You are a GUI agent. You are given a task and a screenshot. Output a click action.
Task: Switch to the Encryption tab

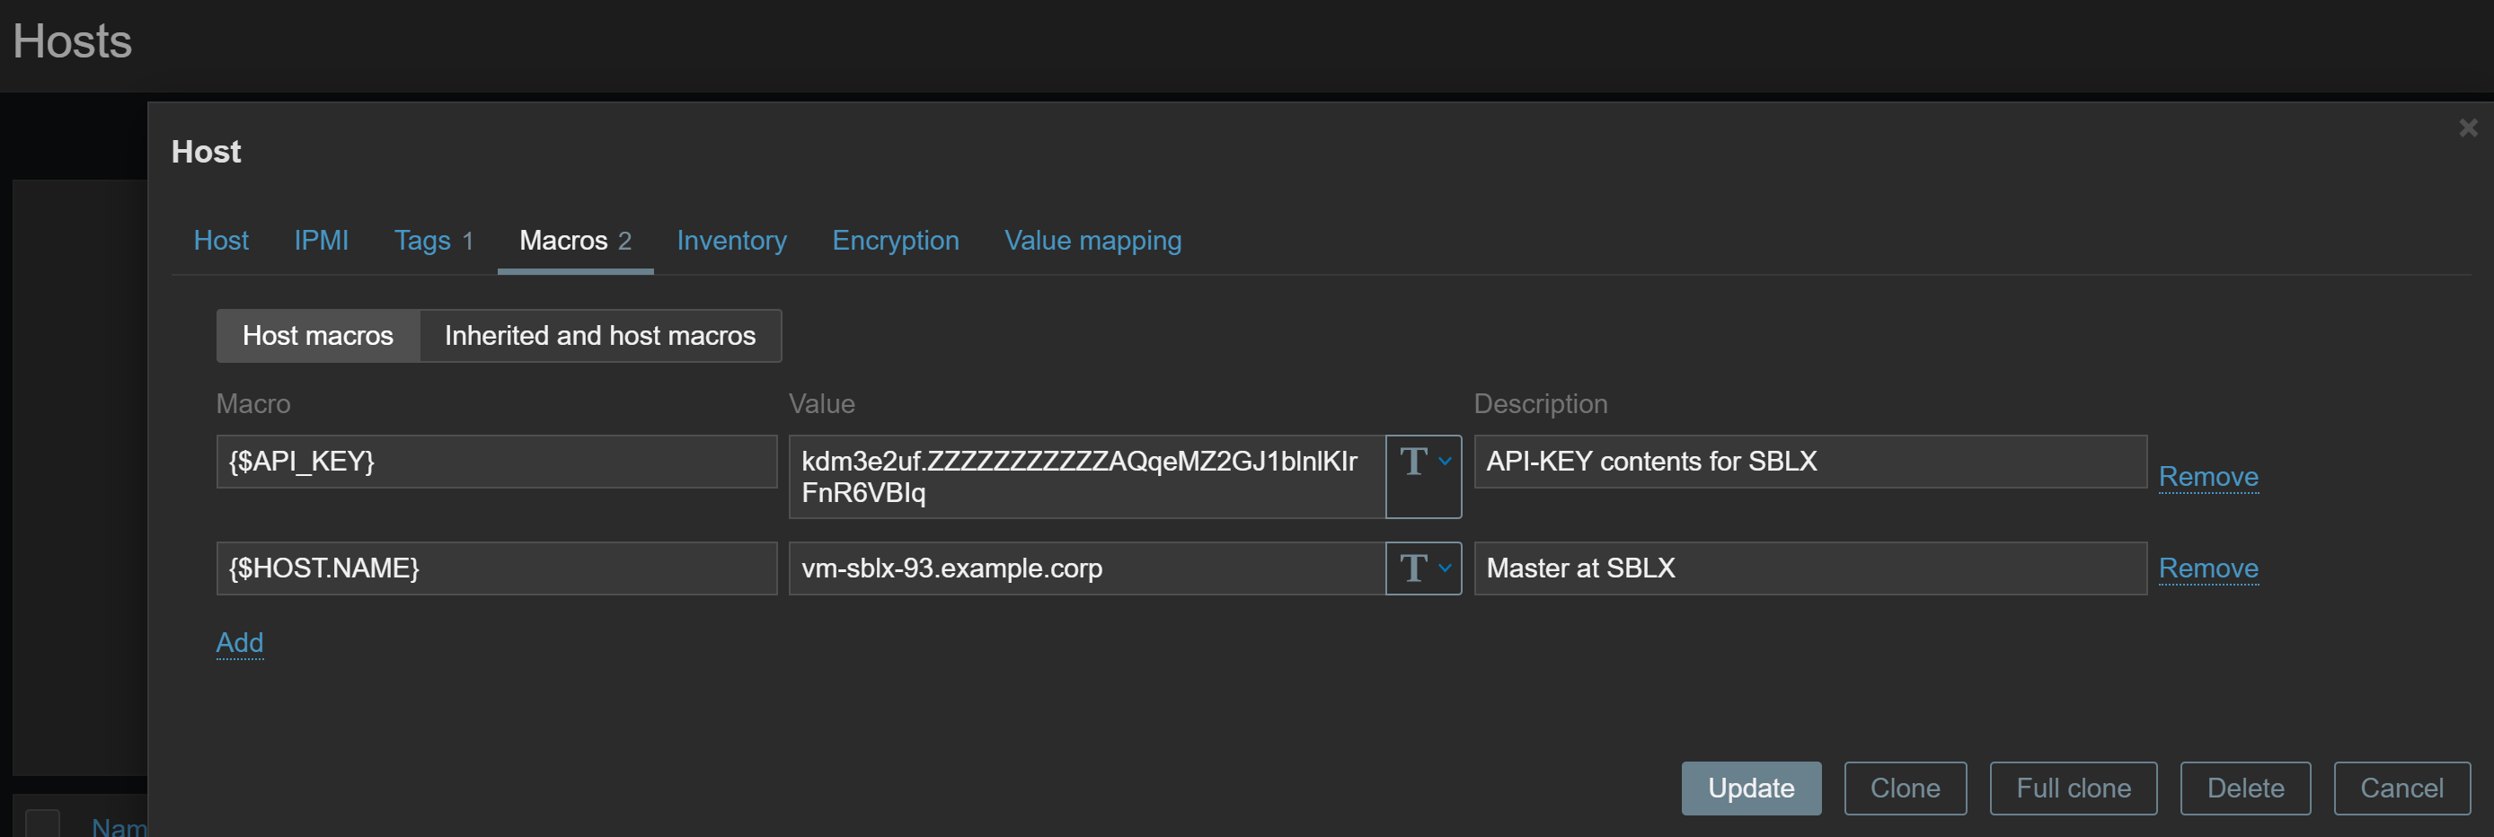(x=895, y=240)
